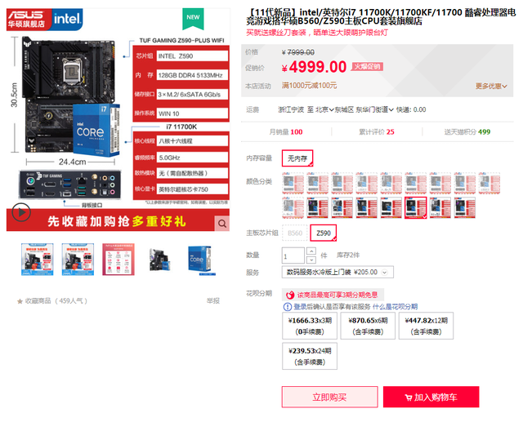Select the first color variant swatch
523x431 pixels.
(x=293, y=183)
